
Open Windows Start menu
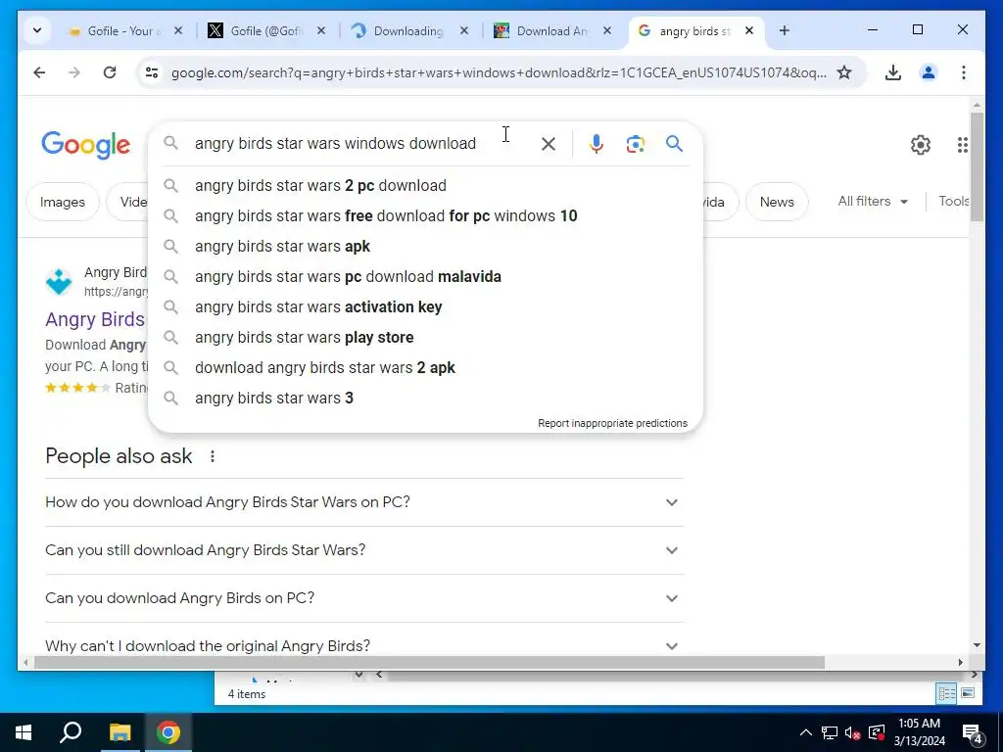click(x=24, y=732)
